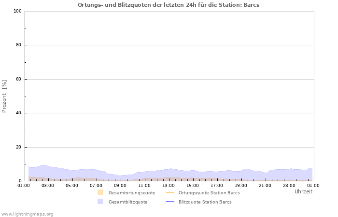
Task: Click the Gesamtblitzquote lavender legend swatch
Action: tap(100, 202)
